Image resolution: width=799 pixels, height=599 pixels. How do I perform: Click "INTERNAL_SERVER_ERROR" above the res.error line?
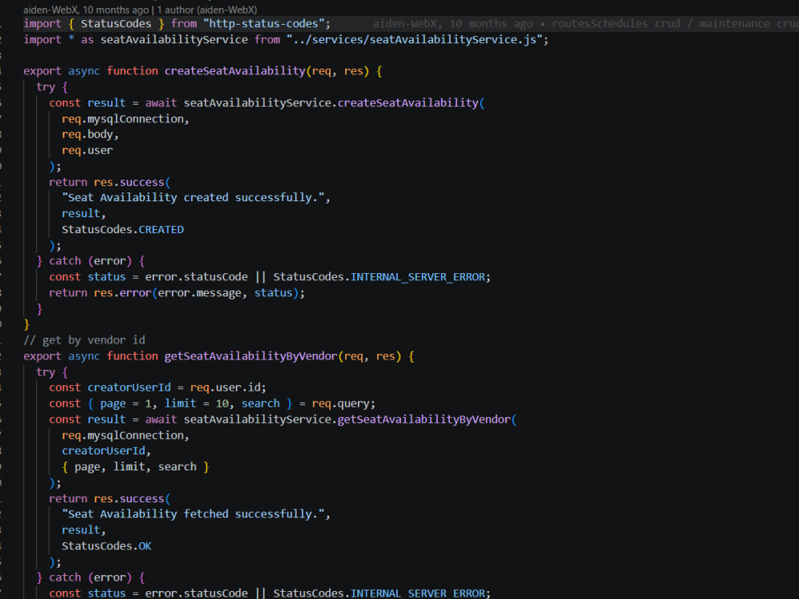418,277
